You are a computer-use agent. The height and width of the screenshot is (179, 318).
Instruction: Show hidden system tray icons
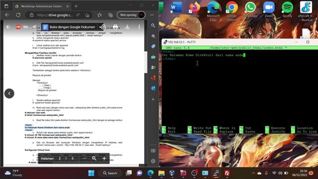(x=253, y=173)
